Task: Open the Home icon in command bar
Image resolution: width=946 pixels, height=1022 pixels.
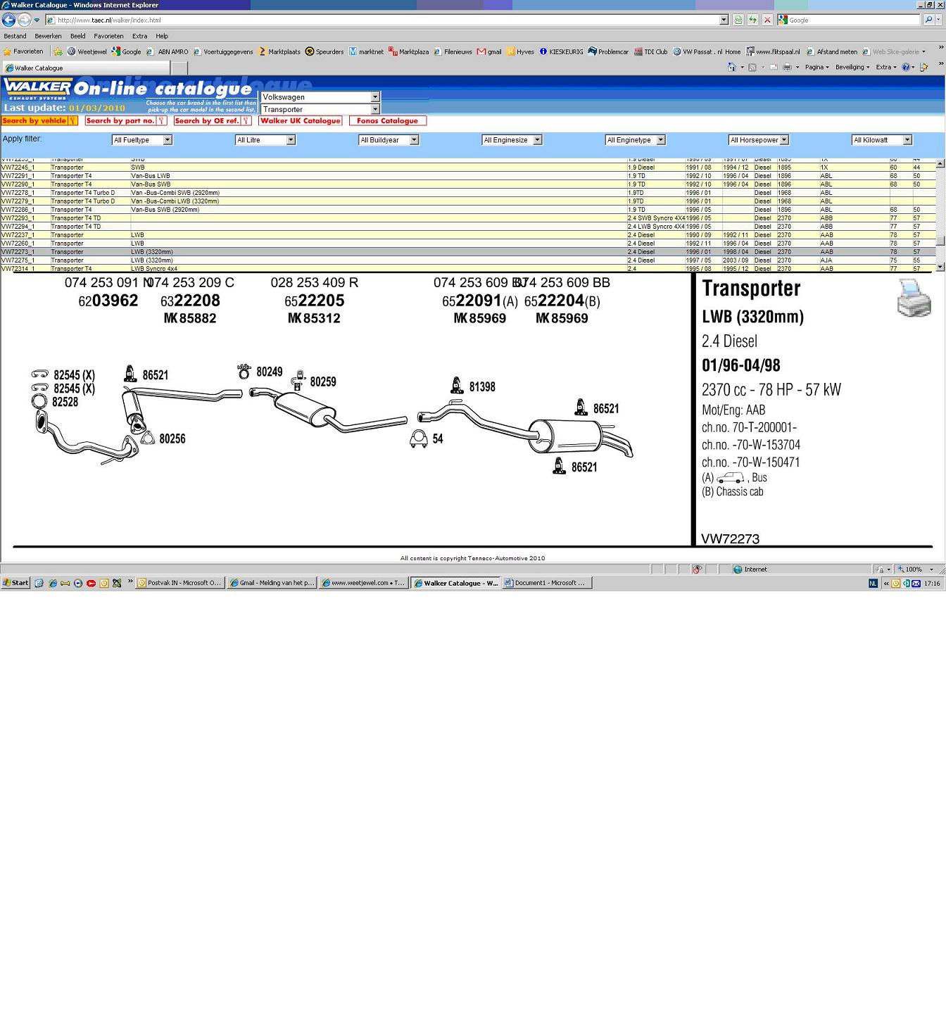Action: tap(732, 67)
